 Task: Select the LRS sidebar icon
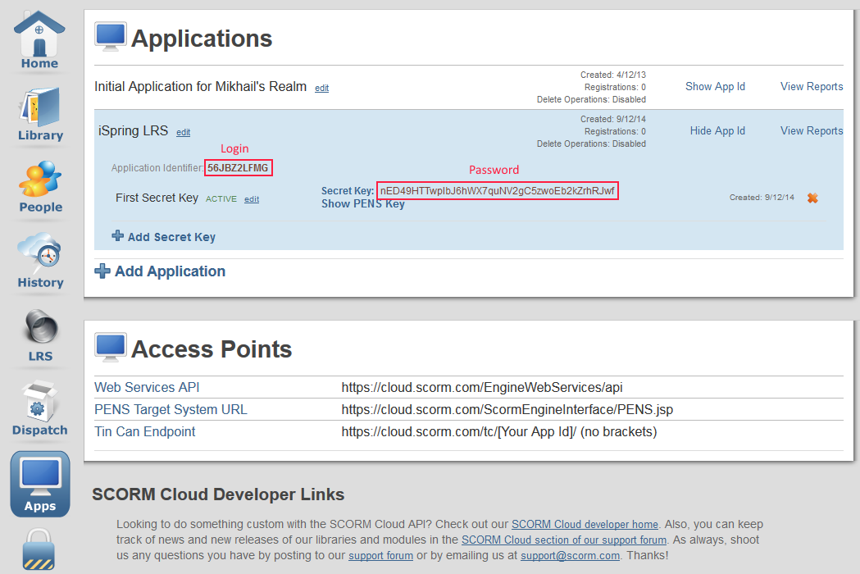[x=39, y=335]
